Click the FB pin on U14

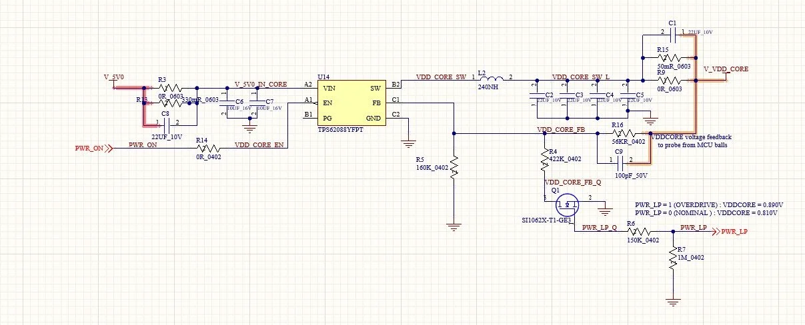click(x=375, y=103)
